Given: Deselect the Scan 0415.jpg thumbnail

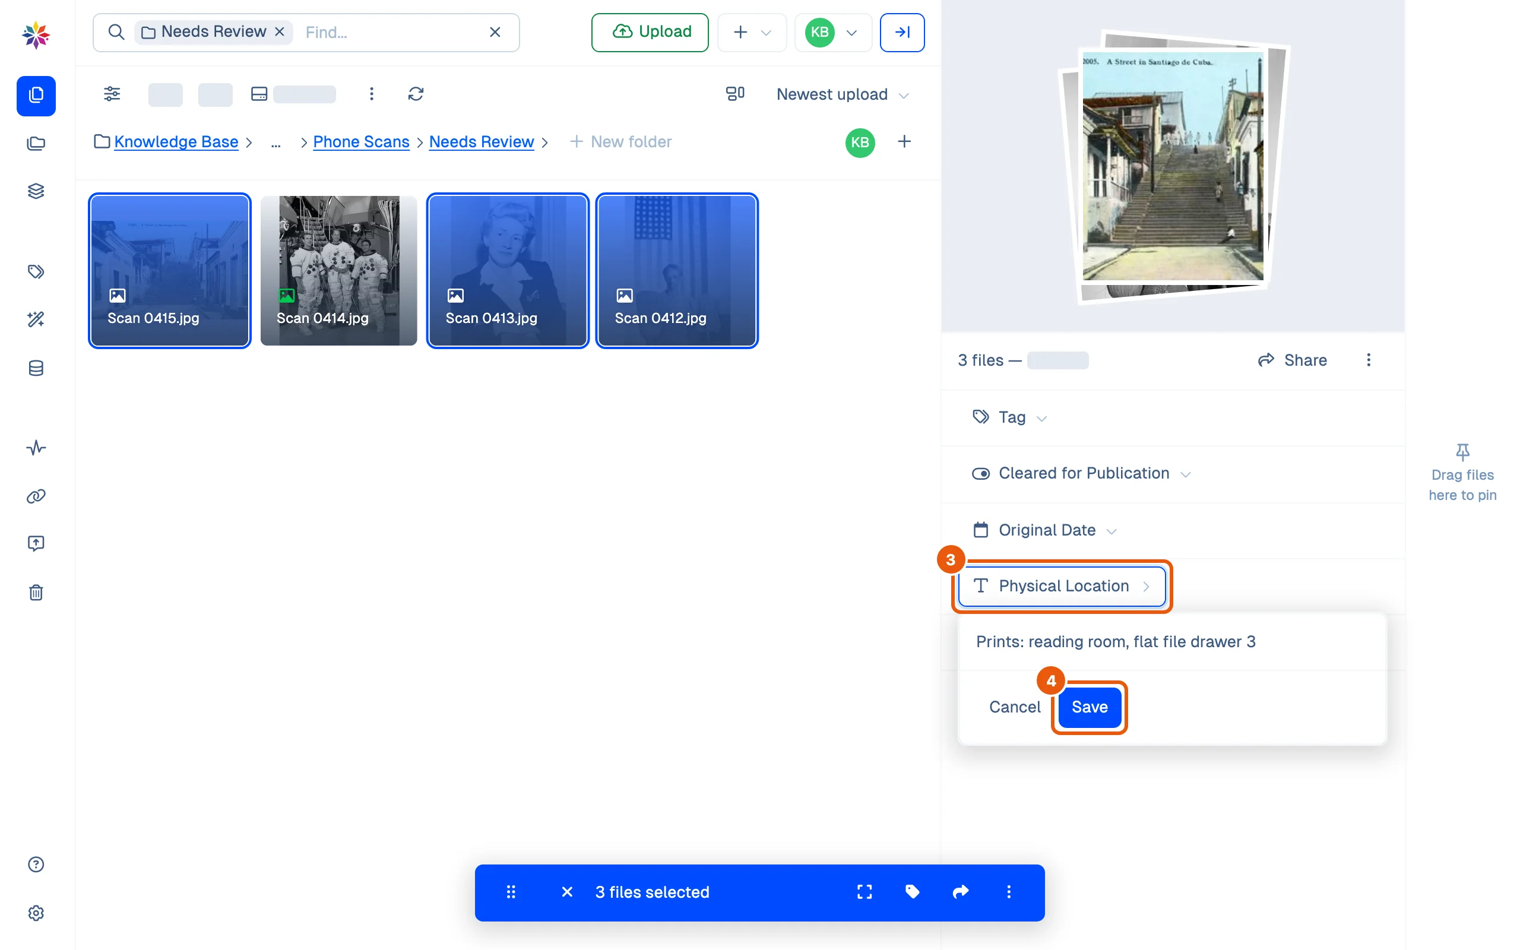Looking at the screenshot, I should tap(170, 270).
